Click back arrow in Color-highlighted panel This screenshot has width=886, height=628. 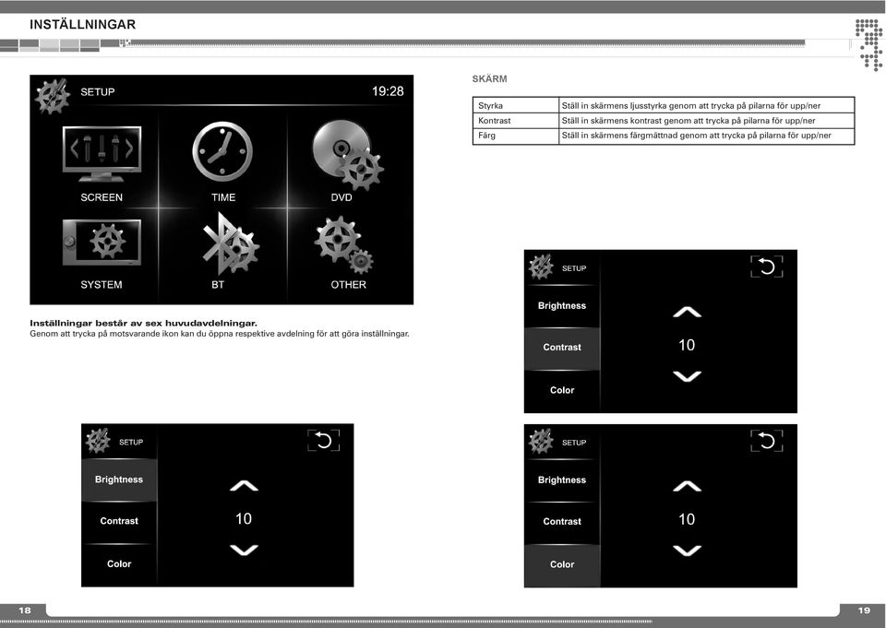(x=767, y=441)
